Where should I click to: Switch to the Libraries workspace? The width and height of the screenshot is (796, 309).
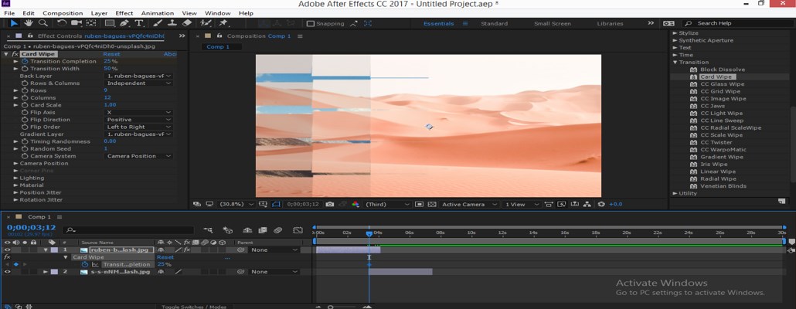[611, 24]
